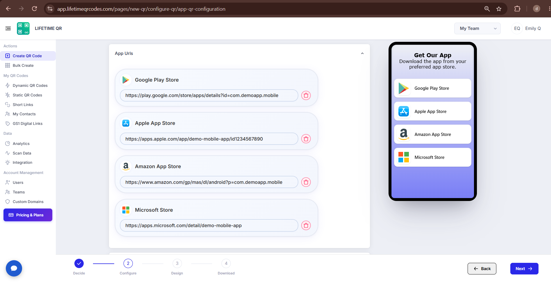Open Pricing & Plans
The width and height of the screenshot is (551, 282).
[x=28, y=215]
